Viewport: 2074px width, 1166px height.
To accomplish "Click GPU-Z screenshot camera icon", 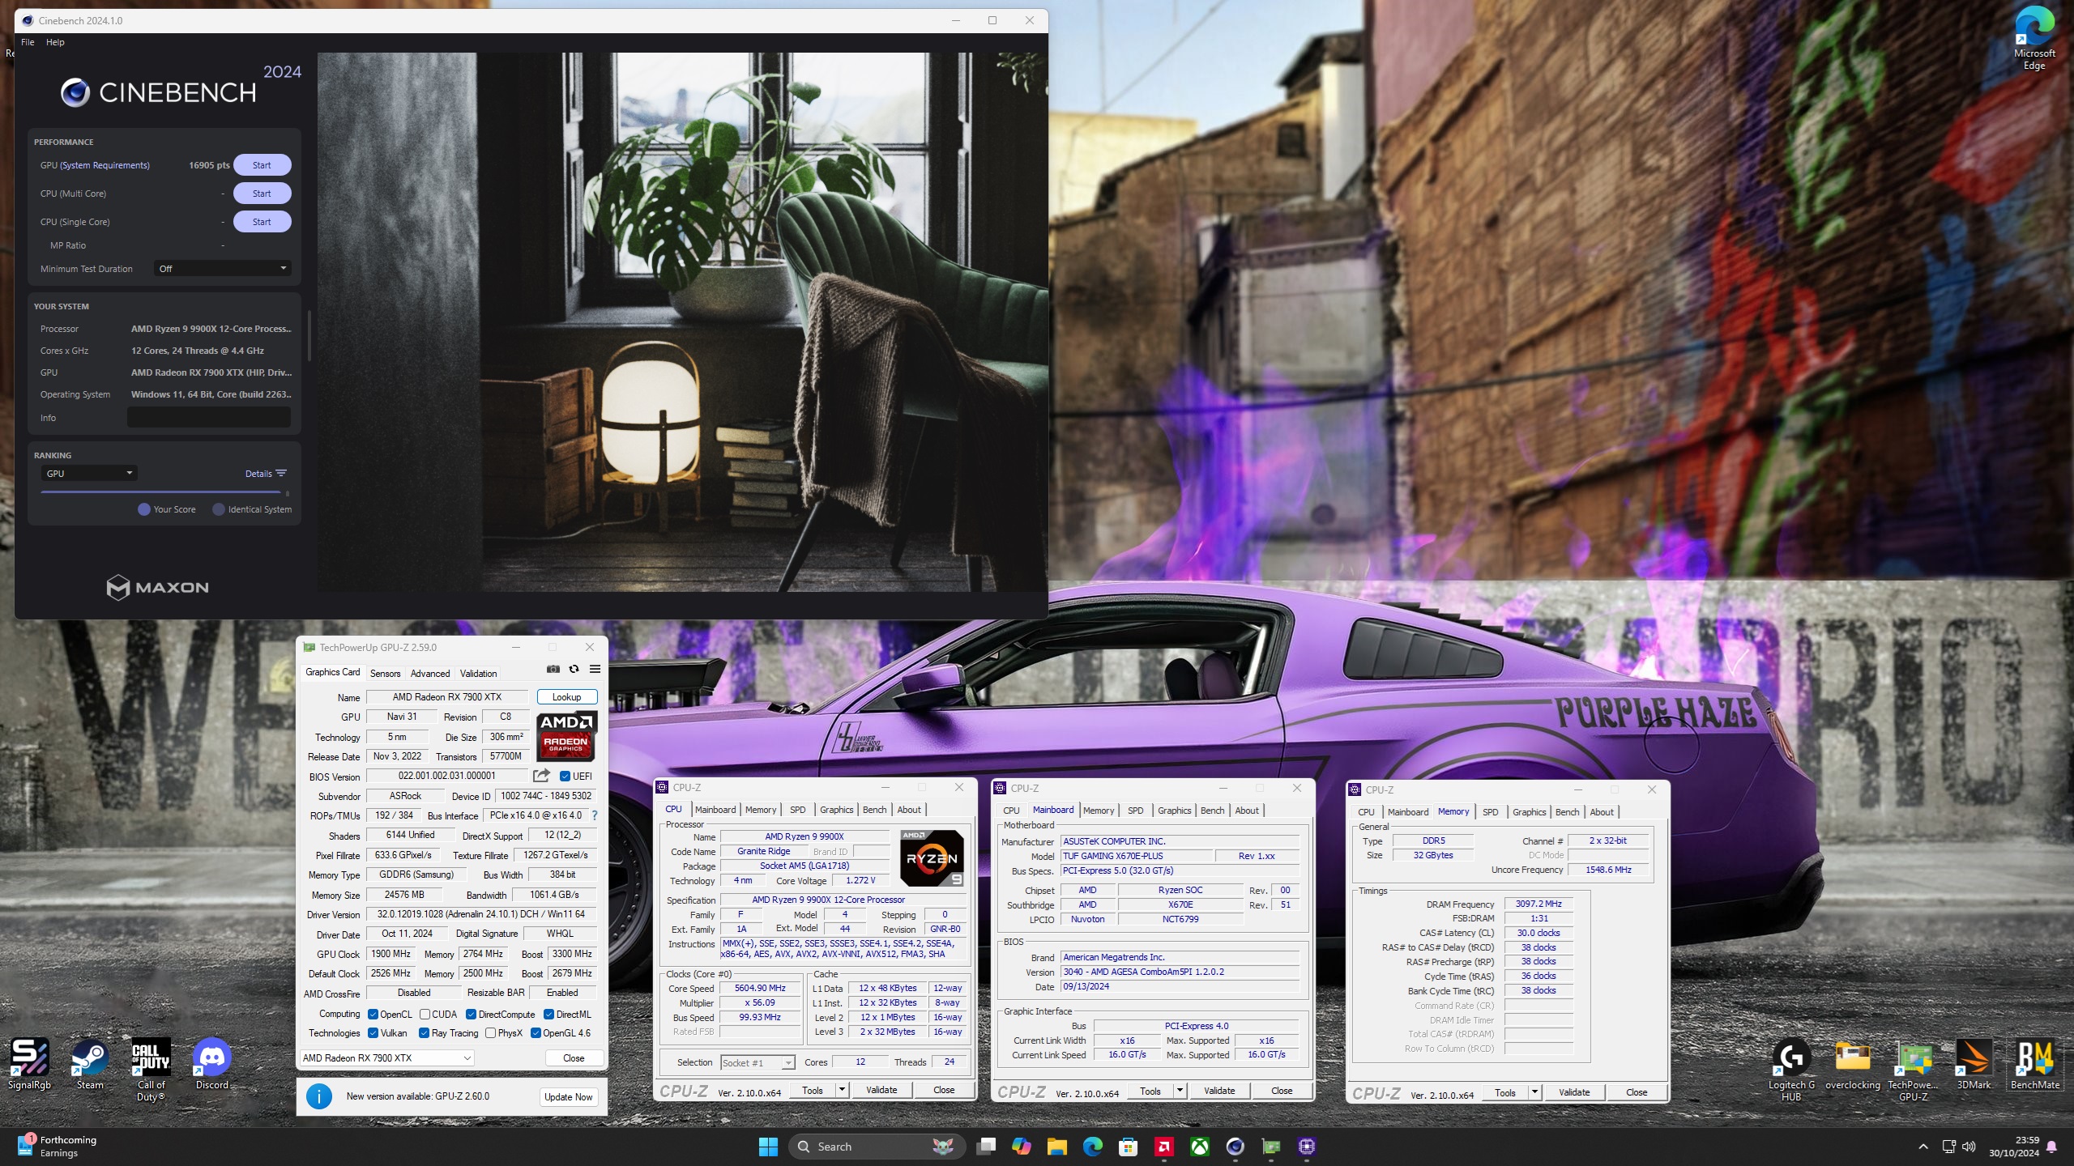I will coord(553,669).
